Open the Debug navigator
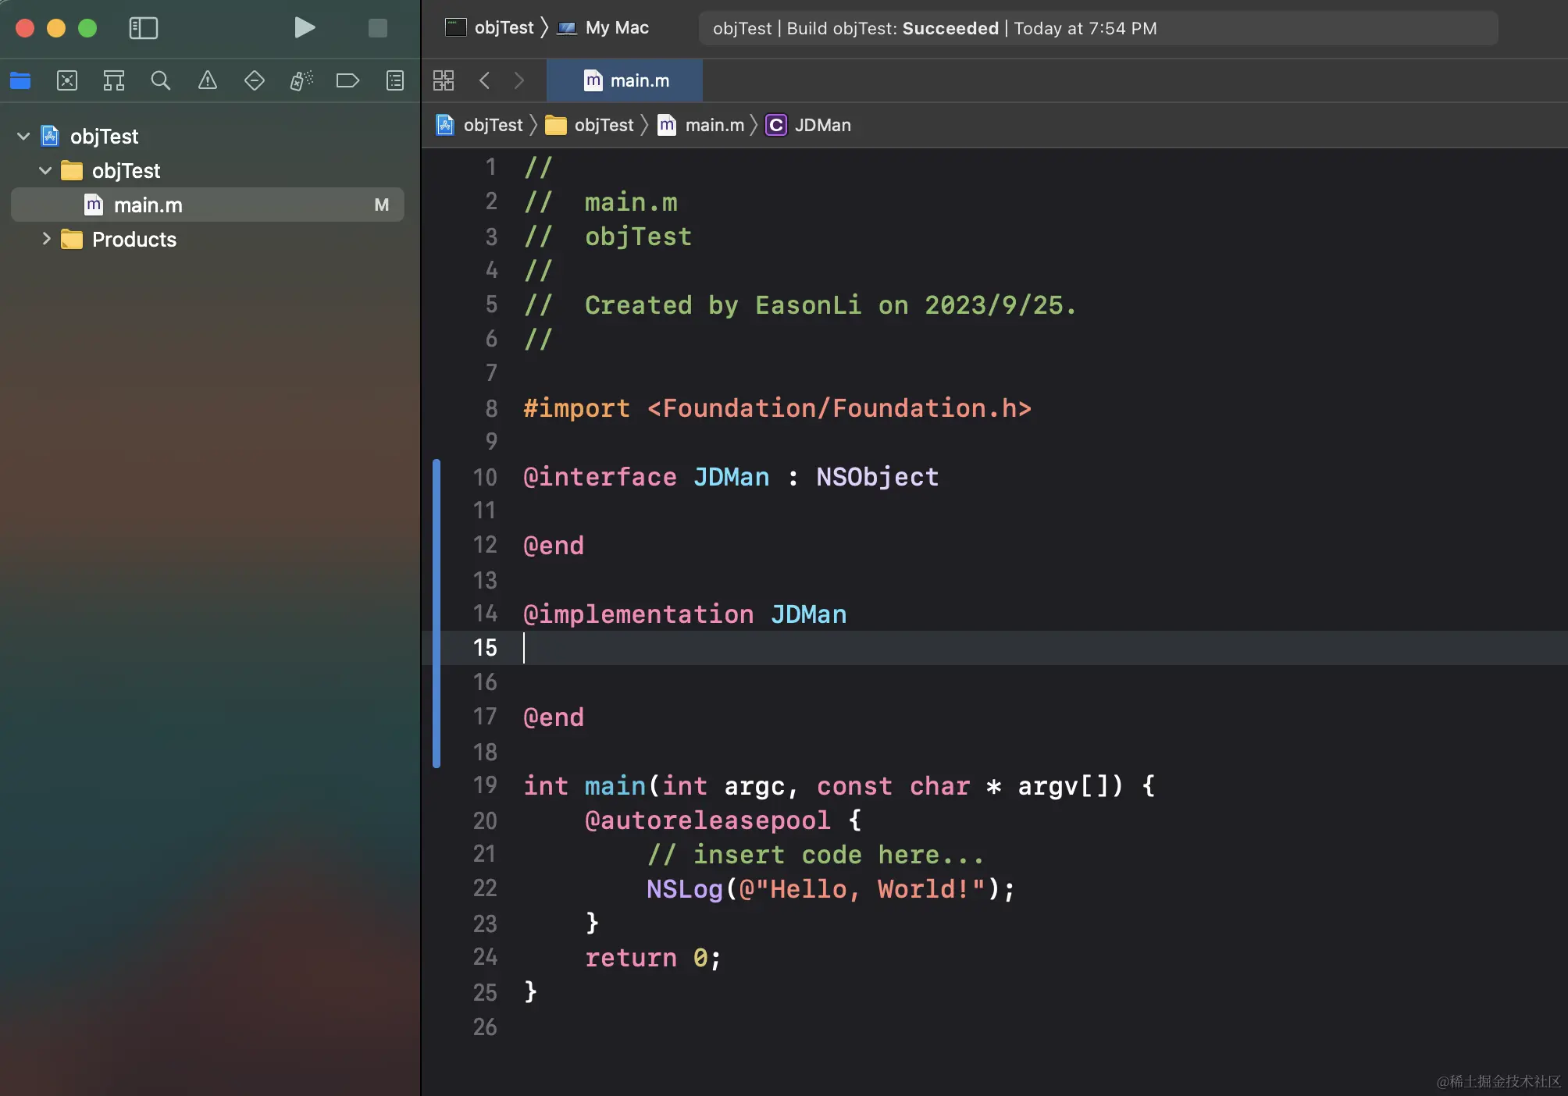The image size is (1568, 1096). point(301,80)
